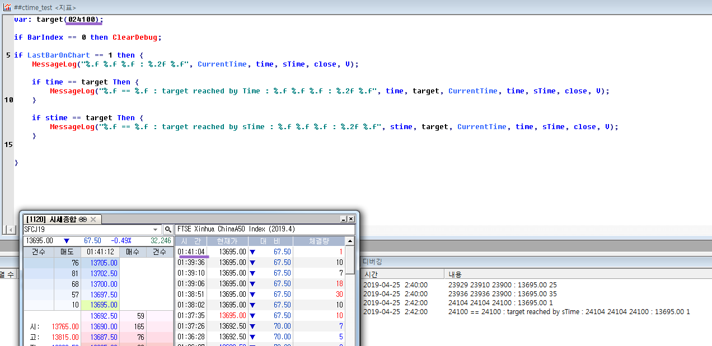
Task: Click the magnifier search icon beside SFCJ19
Action: coord(168,230)
